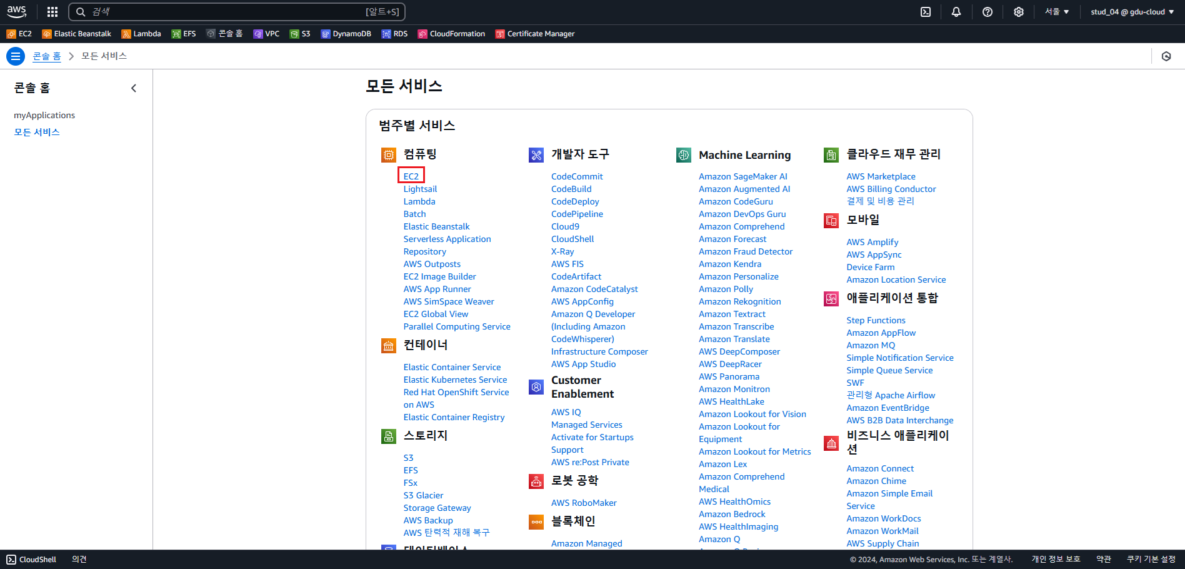Open the S3 Glacier link

coord(424,495)
